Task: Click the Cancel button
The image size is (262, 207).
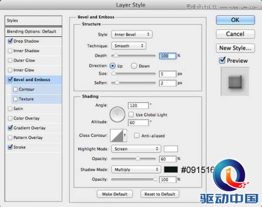Action: (235, 34)
